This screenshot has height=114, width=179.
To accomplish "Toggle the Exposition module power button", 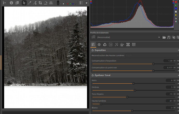I will (x=93, y=50).
